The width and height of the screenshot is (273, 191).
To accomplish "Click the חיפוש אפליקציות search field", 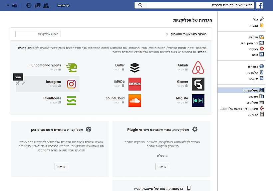I will (38, 34).
